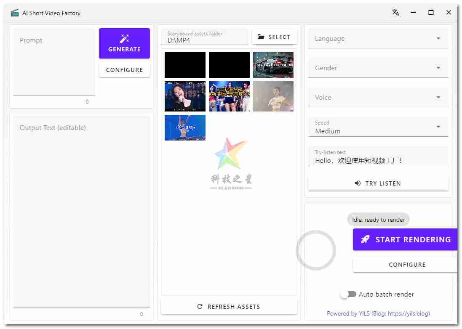
Task: Open the Language dropdown
Action: (x=378, y=39)
